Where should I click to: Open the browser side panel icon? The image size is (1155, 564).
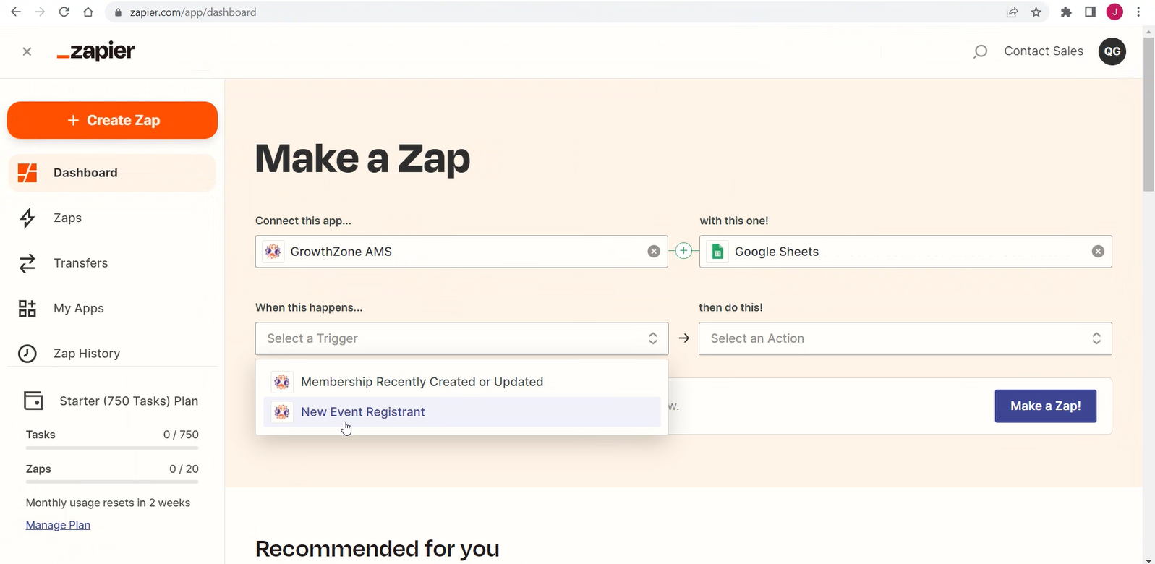tap(1091, 12)
